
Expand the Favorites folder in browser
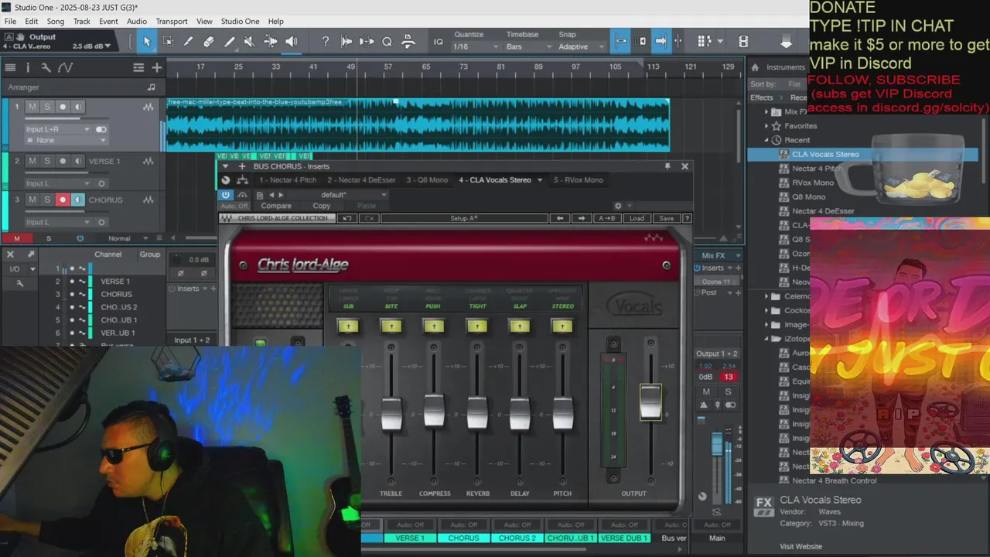767,126
